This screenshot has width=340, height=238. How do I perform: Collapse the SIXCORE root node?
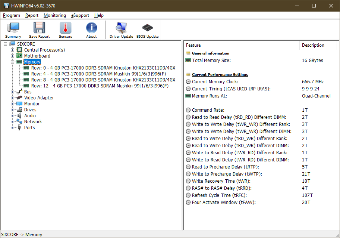point(6,44)
